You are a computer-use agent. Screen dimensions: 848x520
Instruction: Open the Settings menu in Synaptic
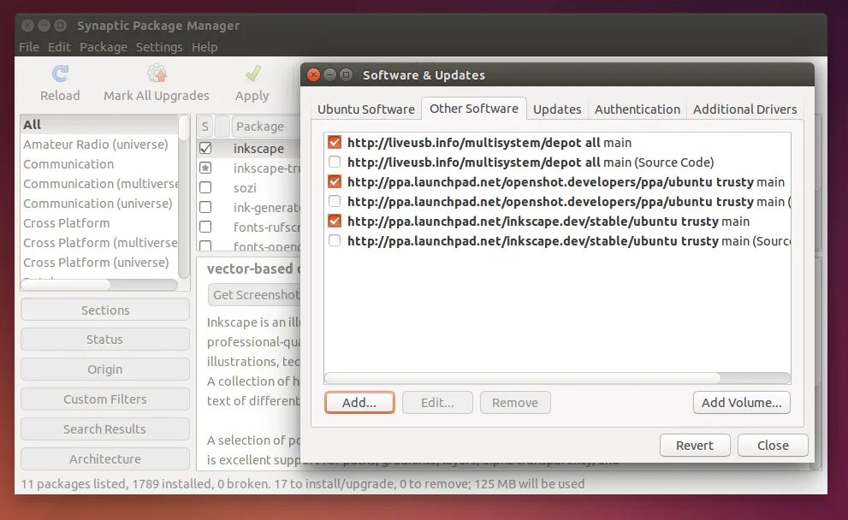coord(159,47)
